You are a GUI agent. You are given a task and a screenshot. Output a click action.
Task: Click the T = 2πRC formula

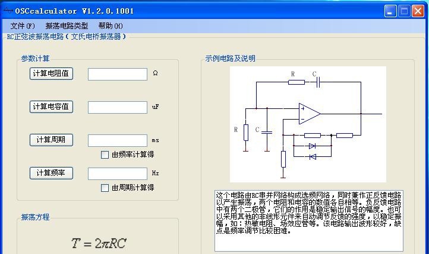[99, 243]
